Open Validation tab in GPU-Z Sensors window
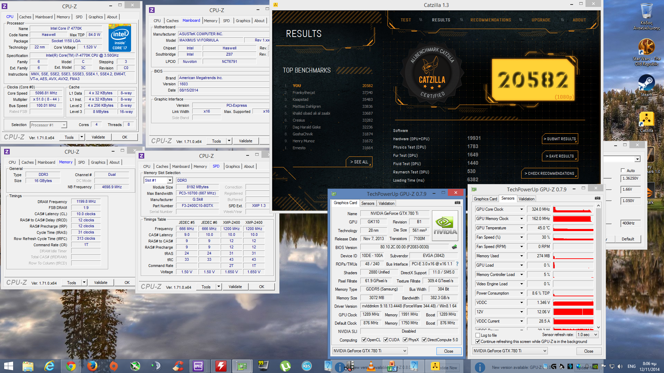The width and height of the screenshot is (664, 373). [526, 199]
